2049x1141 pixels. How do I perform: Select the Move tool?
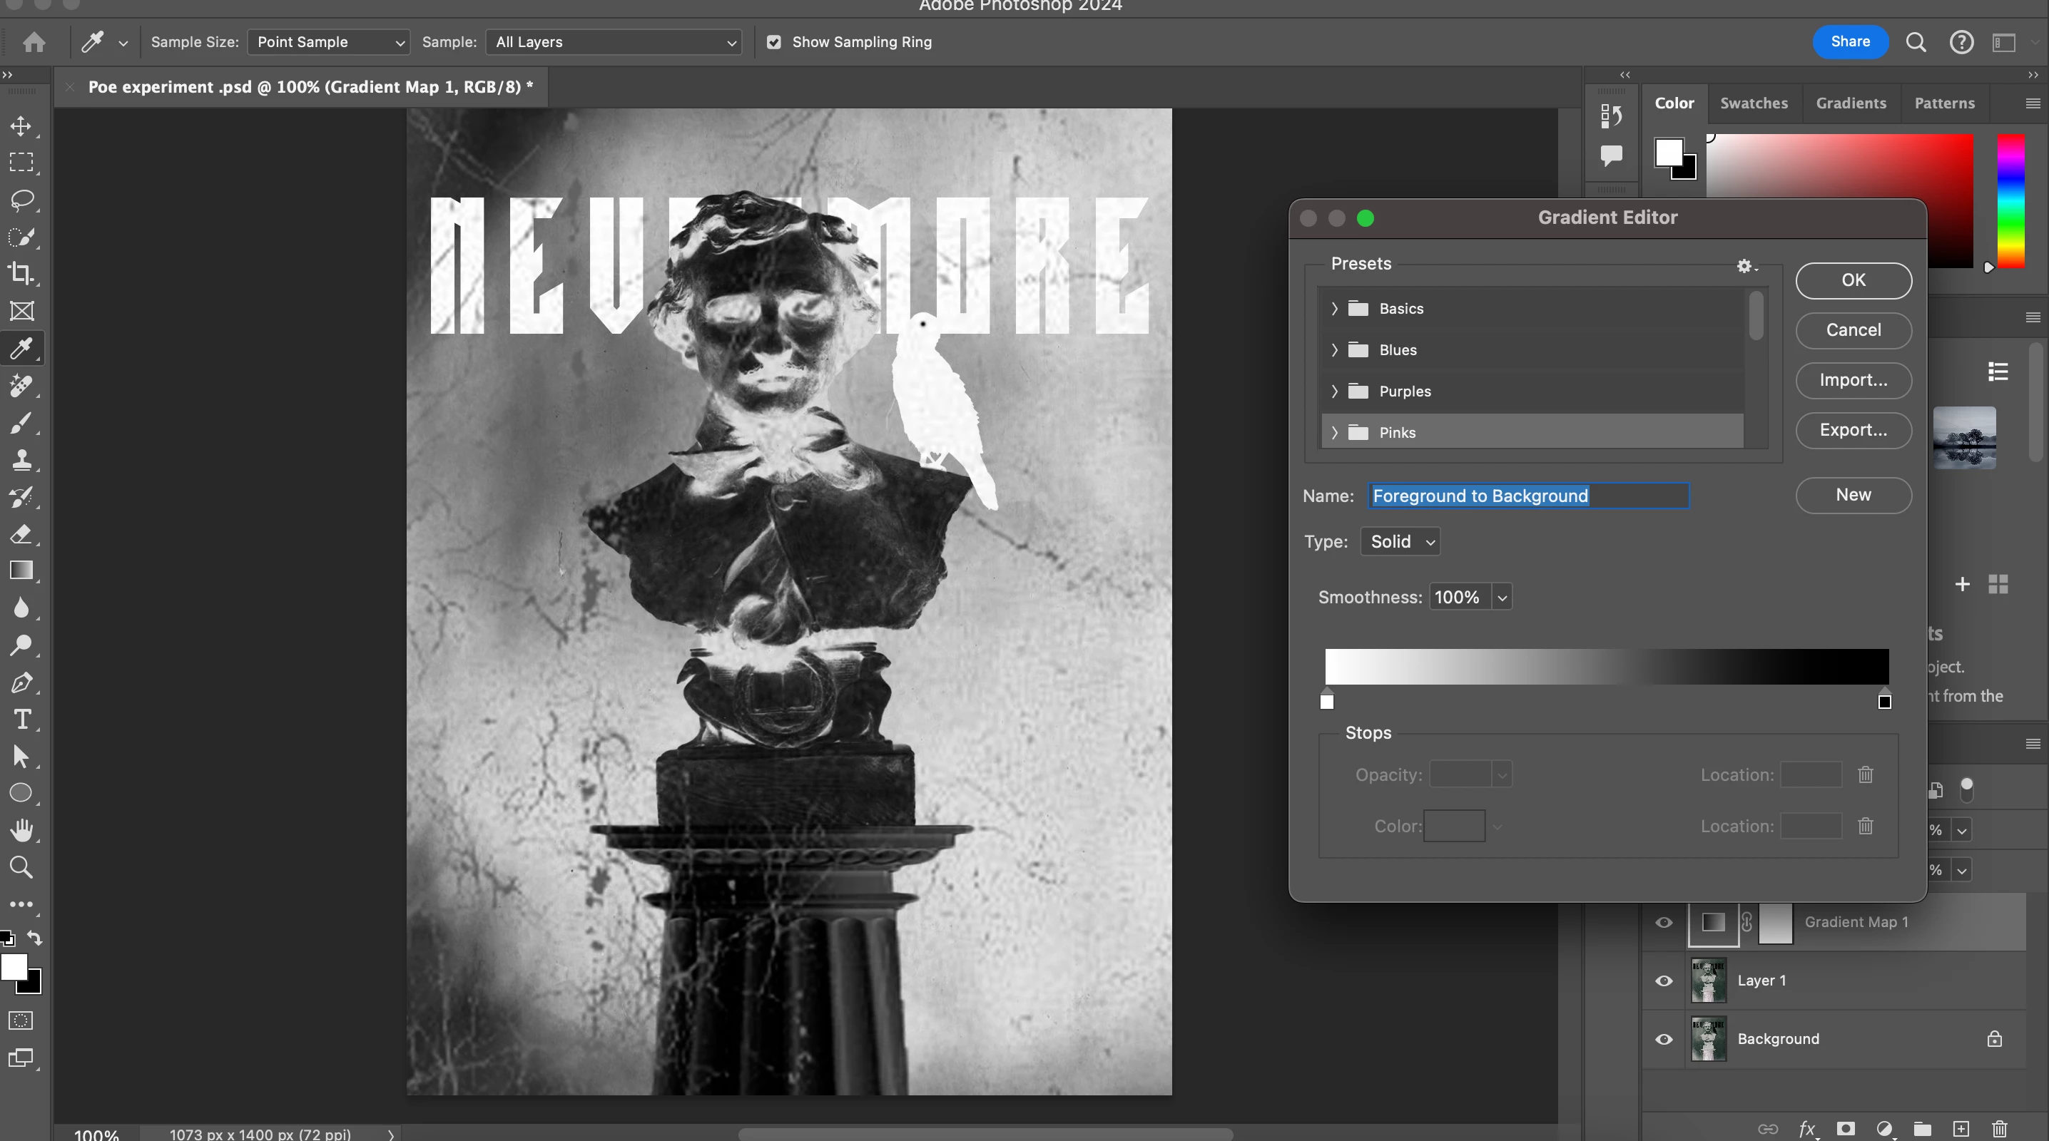pos(21,126)
